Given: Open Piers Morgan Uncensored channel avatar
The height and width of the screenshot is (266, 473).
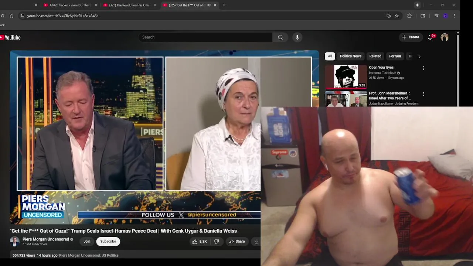Looking at the screenshot, I should tap(14, 241).
